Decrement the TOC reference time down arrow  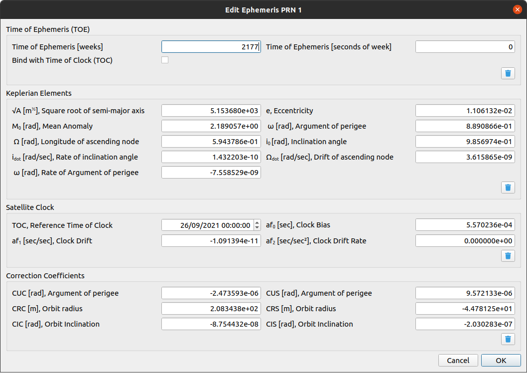click(x=257, y=228)
